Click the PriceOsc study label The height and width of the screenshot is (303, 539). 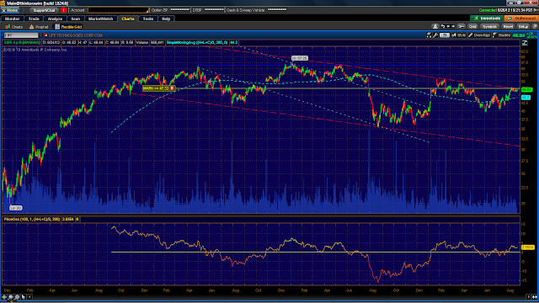pos(32,219)
